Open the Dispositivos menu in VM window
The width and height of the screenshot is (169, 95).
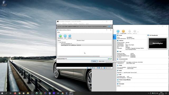82,24
